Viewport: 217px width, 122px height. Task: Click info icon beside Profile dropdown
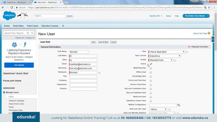(175, 60)
